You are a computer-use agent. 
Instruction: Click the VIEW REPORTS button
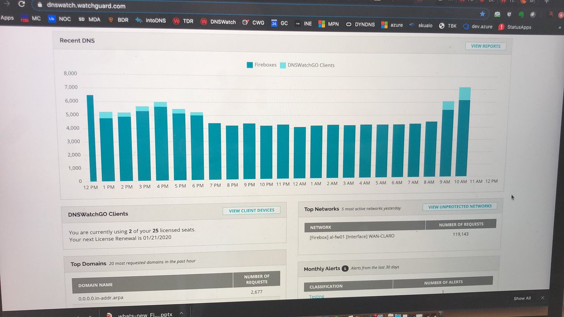point(486,46)
